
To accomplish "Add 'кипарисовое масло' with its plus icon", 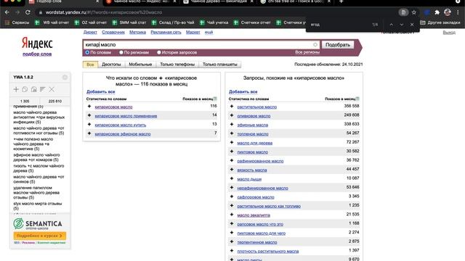I will click(89, 107).
